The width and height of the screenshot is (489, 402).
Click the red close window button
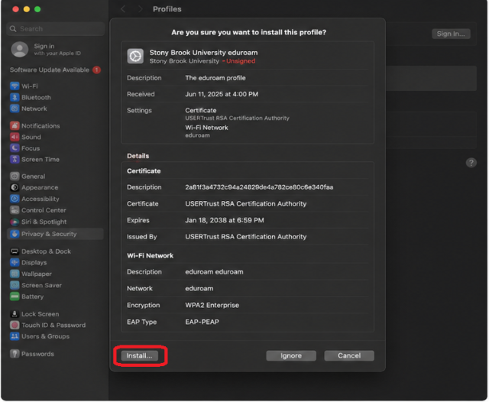[15, 9]
